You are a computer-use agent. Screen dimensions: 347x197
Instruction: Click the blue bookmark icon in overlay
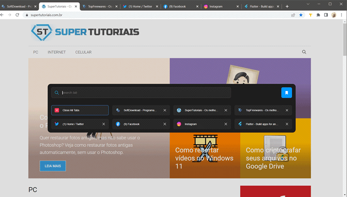tap(286, 93)
